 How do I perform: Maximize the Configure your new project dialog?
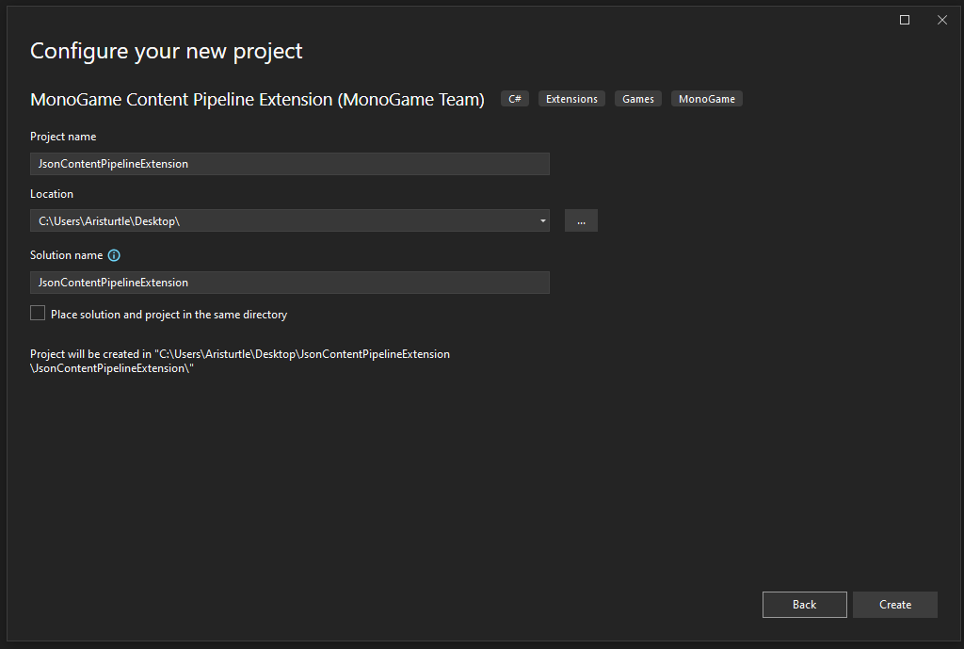905,20
